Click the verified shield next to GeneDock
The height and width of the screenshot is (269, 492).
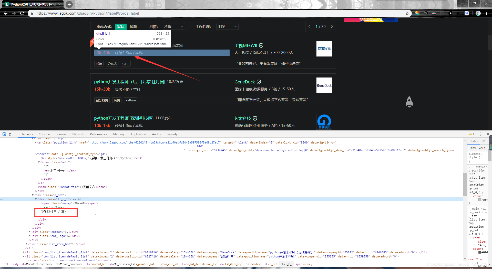pos(259,82)
